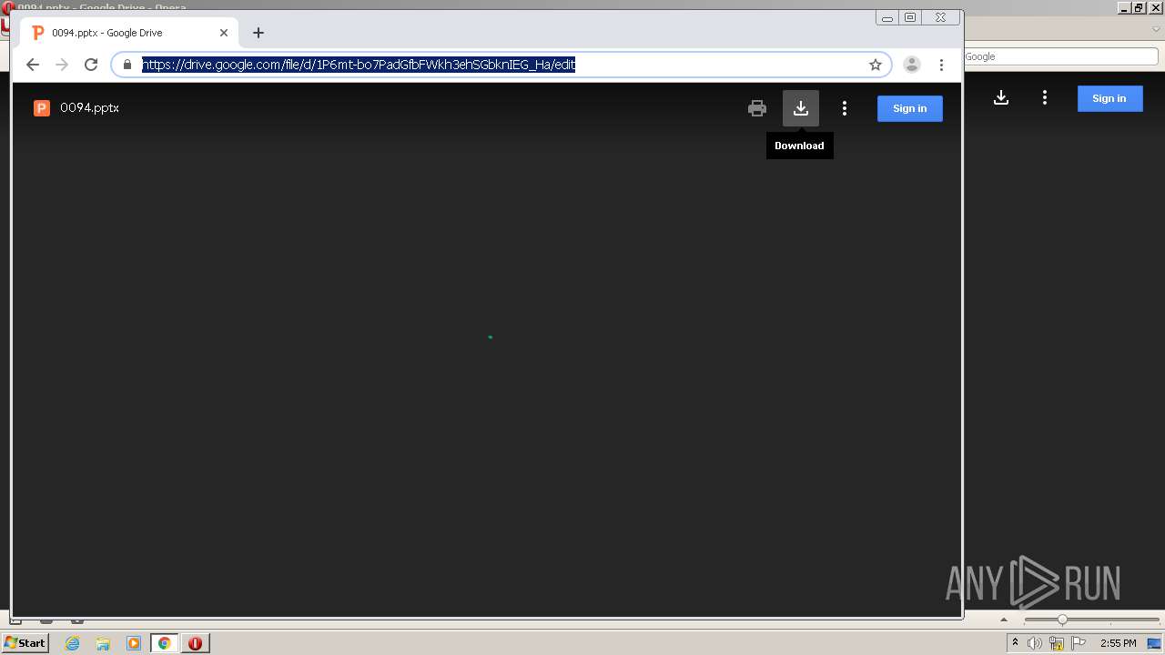Screen dimensions: 1165x655
Task: Switch to Opera via the taskbar button
Action: pos(195,643)
